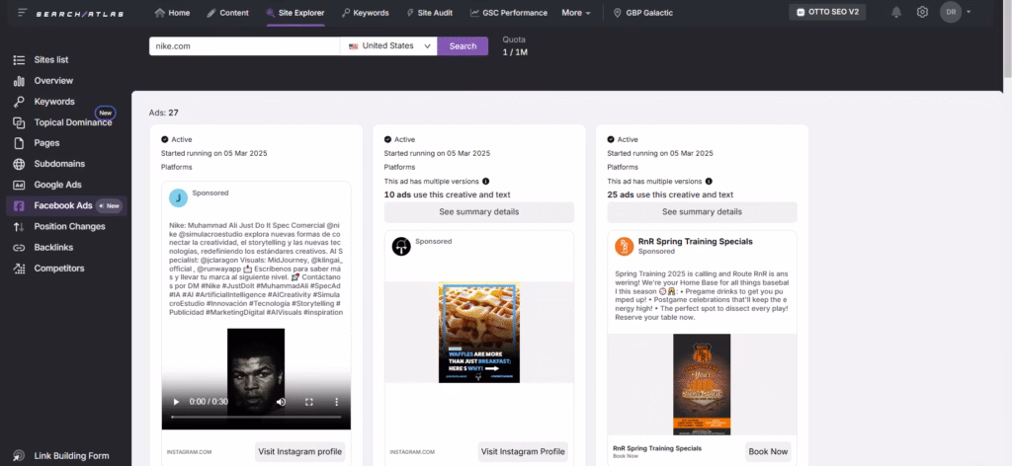Play the Muhammad Ali video ad
1012x466 pixels.
(176, 402)
